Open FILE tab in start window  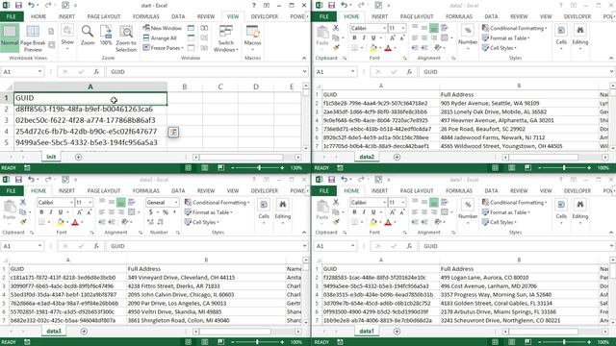(x=12, y=16)
